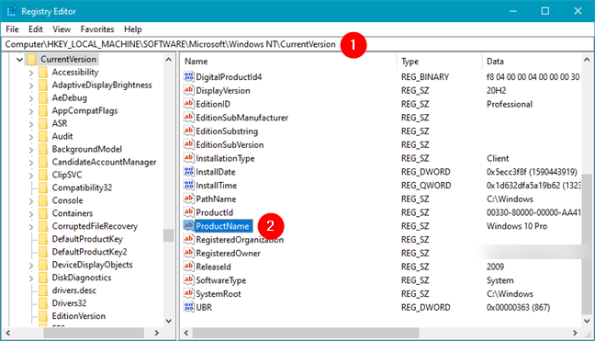Click the folder icon of Accessibility key

click(43, 72)
